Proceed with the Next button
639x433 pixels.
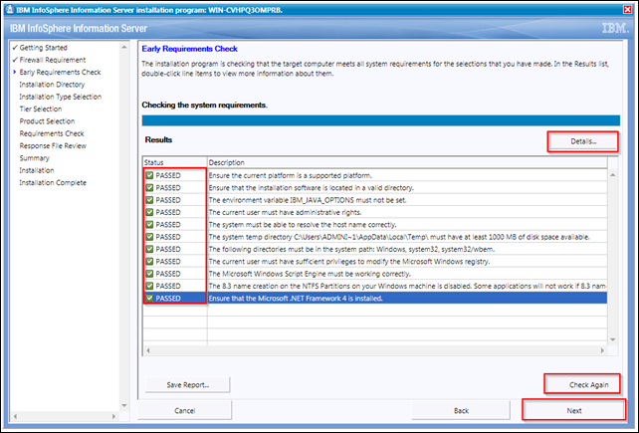coord(573,410)
